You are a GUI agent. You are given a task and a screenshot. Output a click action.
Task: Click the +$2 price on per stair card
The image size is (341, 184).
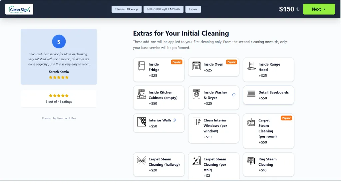207,176
